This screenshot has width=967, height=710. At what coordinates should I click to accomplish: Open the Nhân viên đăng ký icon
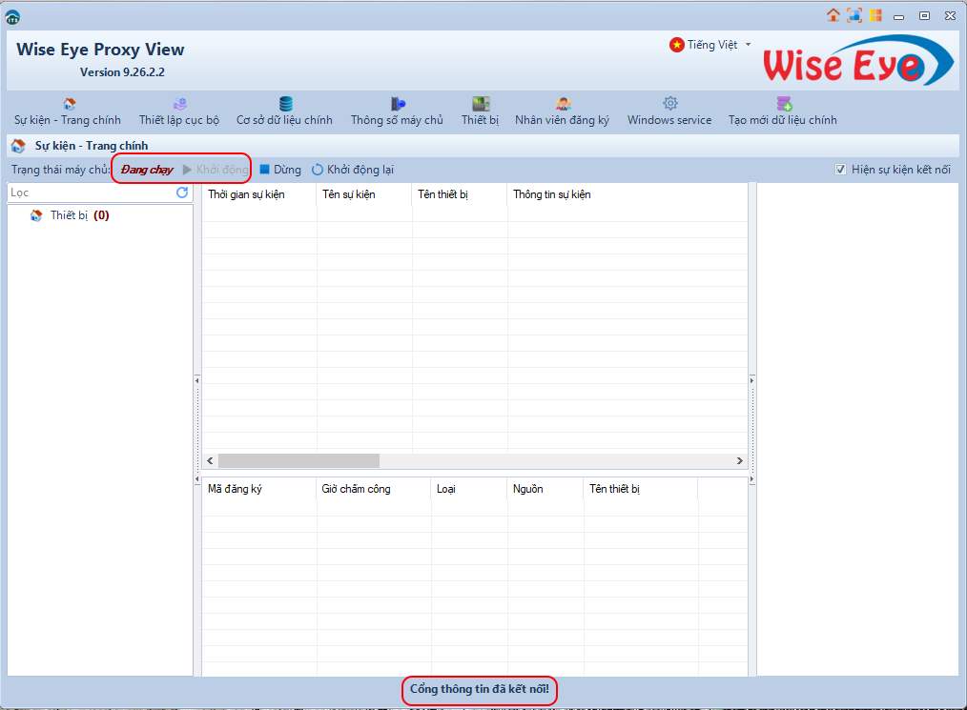click(563, 104)
